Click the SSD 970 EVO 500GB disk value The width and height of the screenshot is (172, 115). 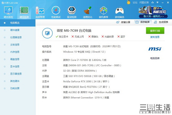pos(89,76)
